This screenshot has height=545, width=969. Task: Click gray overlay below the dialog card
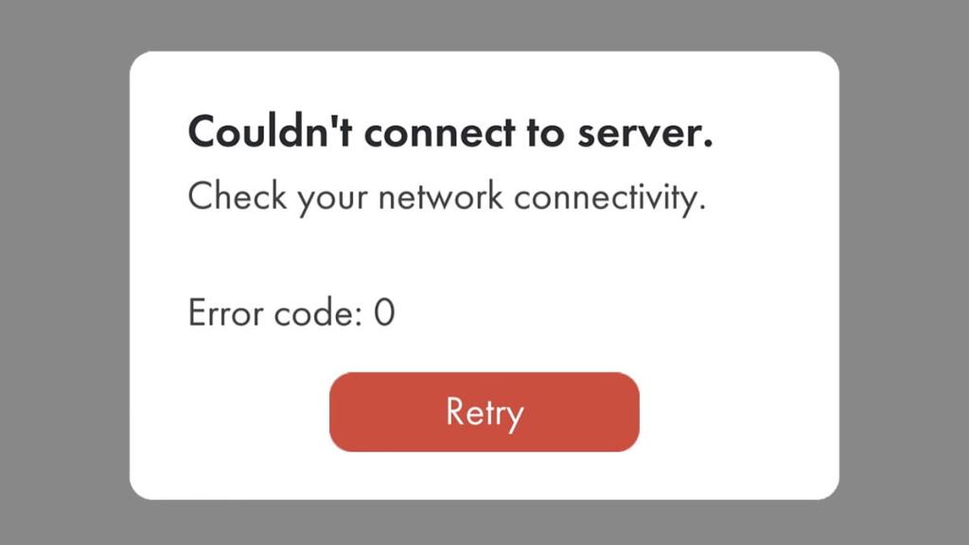[x=484, y=522]
